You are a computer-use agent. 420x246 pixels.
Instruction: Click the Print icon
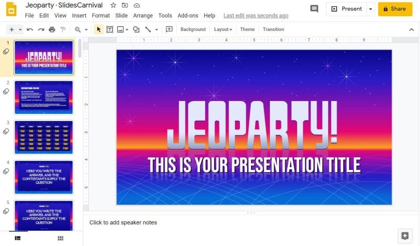point(52,29)
